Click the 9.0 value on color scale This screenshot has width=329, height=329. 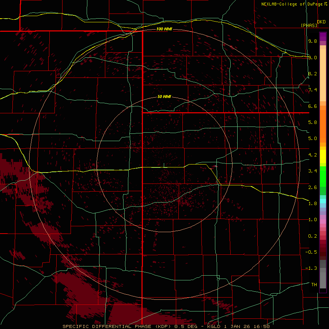click(x=313, y=57)
